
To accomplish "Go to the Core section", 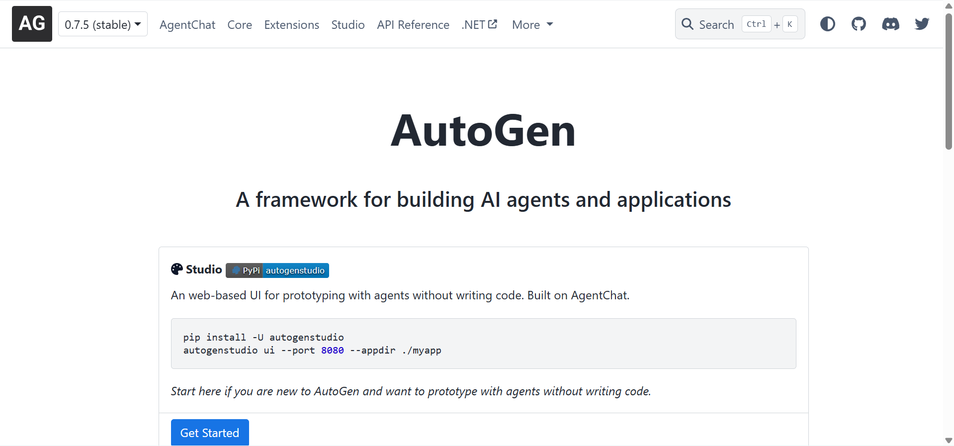I will click(240, 24).
